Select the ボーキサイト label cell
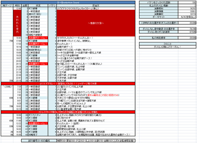 pyautogui.click(x=159, y=17)
